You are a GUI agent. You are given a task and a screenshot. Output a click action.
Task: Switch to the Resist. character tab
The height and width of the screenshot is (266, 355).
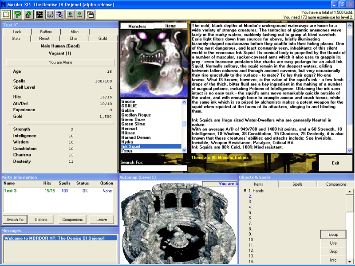(45, 39)
